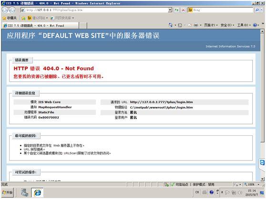Open the 工具(O) tools dropdown menu
Viewport: 266px width, 199px height.
pos(244,25)
